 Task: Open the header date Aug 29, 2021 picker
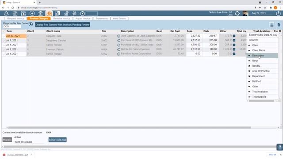coord(261,13)
